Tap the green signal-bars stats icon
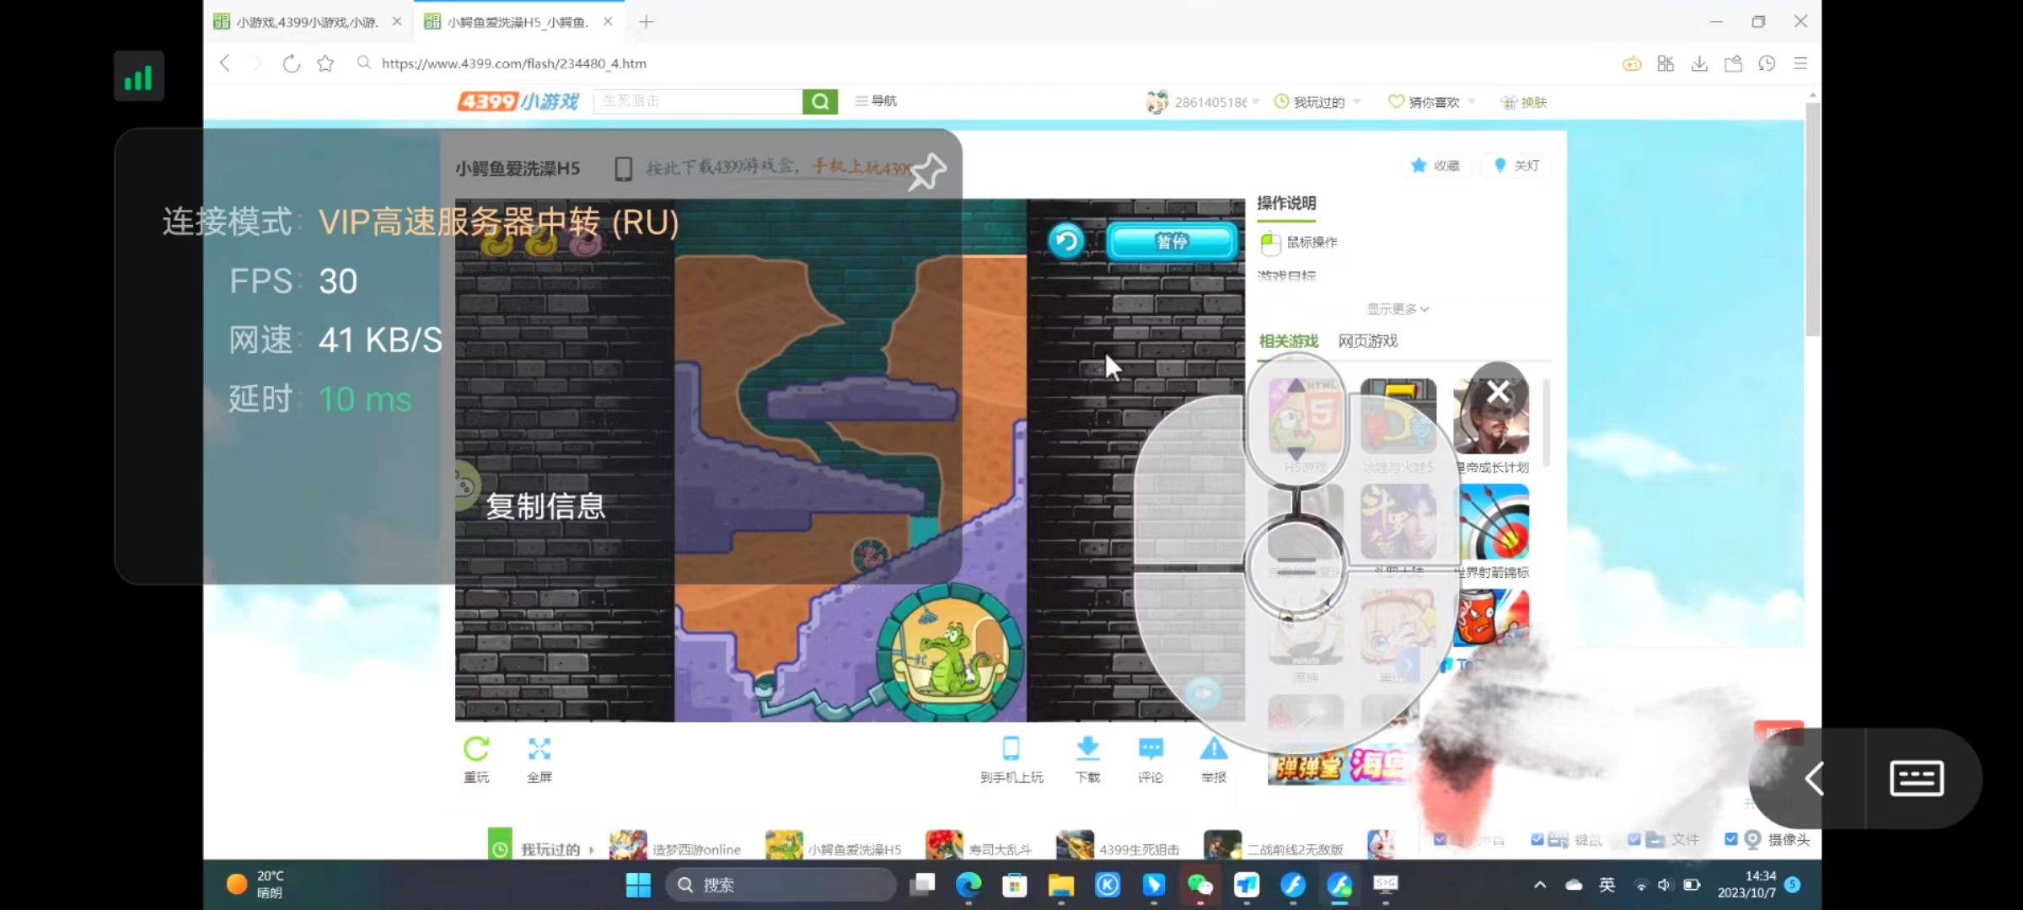The image size is (2023, 910). click(139, 77)
